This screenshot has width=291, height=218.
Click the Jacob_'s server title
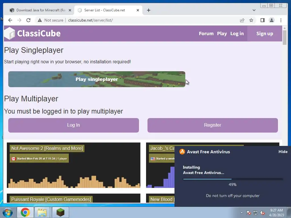[162, 148]
